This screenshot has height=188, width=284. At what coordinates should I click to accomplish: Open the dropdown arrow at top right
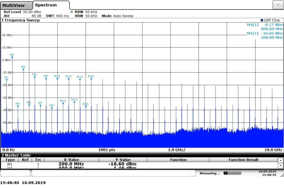(278, 5)
